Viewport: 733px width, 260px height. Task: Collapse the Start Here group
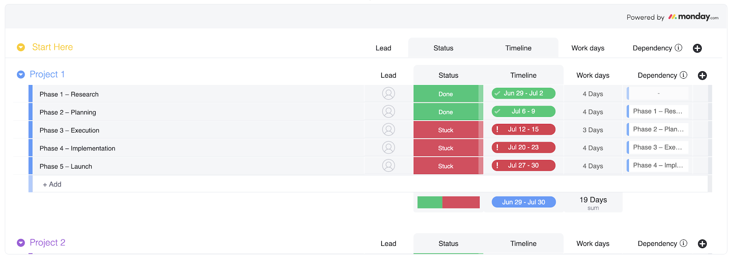[21, 47]
